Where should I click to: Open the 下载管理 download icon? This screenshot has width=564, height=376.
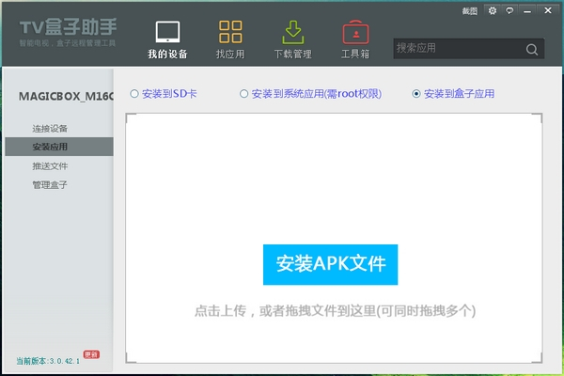click(x=292, y=32)
